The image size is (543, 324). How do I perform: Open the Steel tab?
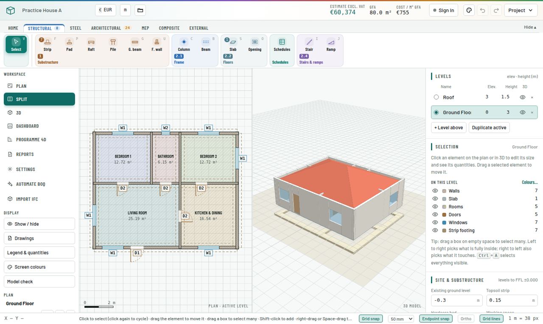coord(76,28)
